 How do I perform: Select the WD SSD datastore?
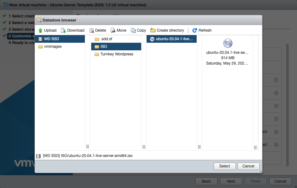click(60, 39)
